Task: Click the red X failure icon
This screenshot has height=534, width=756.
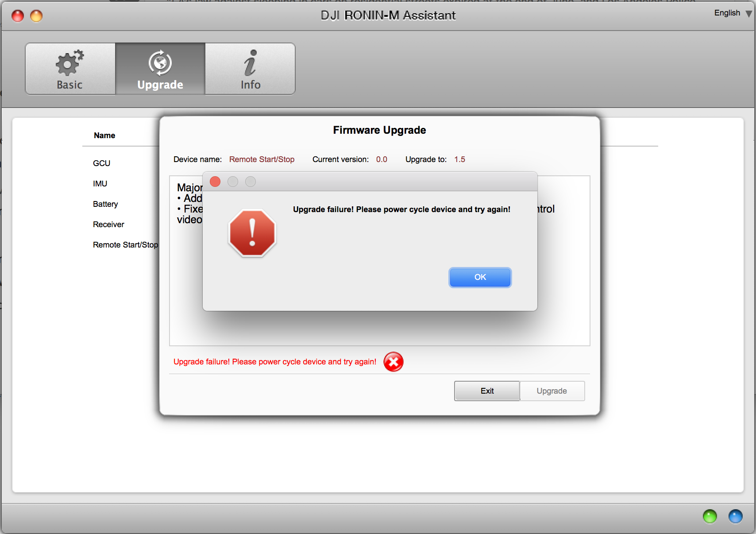Action: pyautogui.click(x=393, y=362)
